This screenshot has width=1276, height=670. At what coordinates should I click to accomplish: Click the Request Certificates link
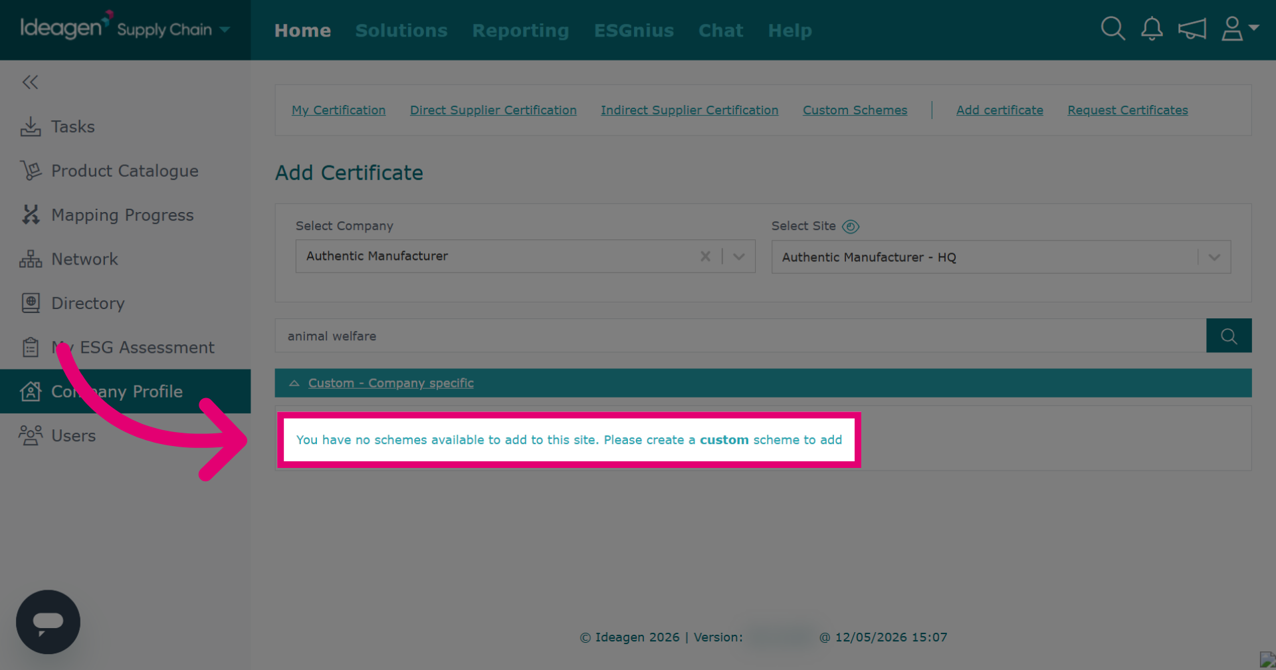1128,110
